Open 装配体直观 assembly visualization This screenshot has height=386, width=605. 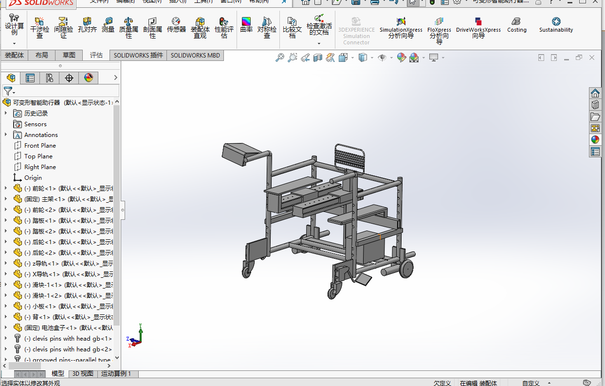click(200, 28)
